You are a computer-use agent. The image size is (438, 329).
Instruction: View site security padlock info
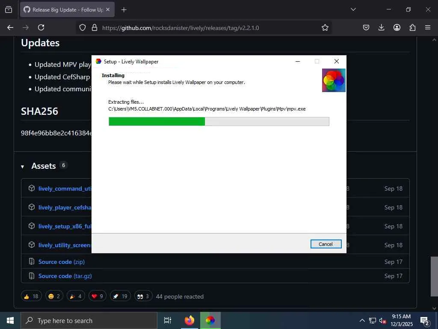click(95, 27)
